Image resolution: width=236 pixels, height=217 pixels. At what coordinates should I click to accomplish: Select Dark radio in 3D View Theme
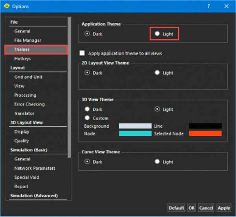tap(87, 109)
